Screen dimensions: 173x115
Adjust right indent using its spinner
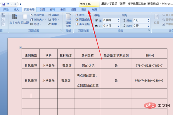pyautogui.click(x=118, y=26)
